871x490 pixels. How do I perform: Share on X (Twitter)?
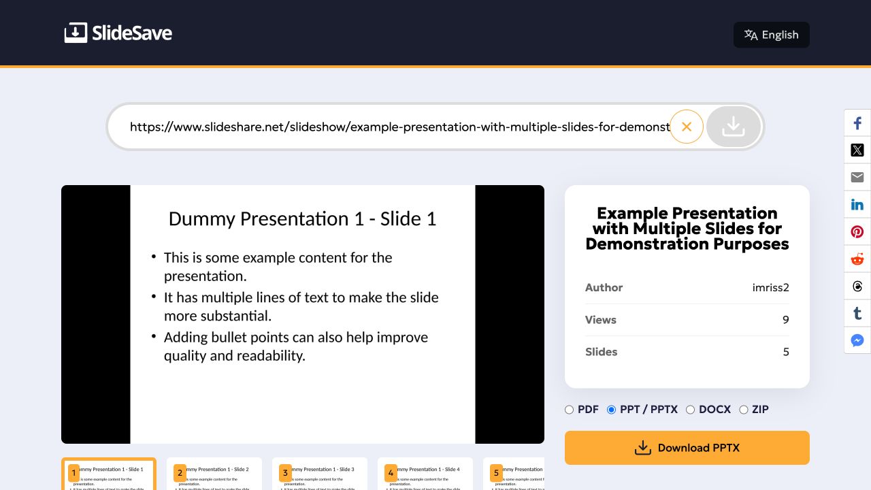pos(857,150)
